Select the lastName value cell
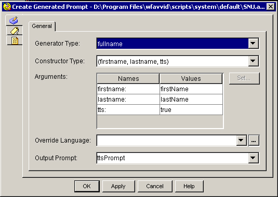This screenshot has height=197, width=278. (191, 100)
